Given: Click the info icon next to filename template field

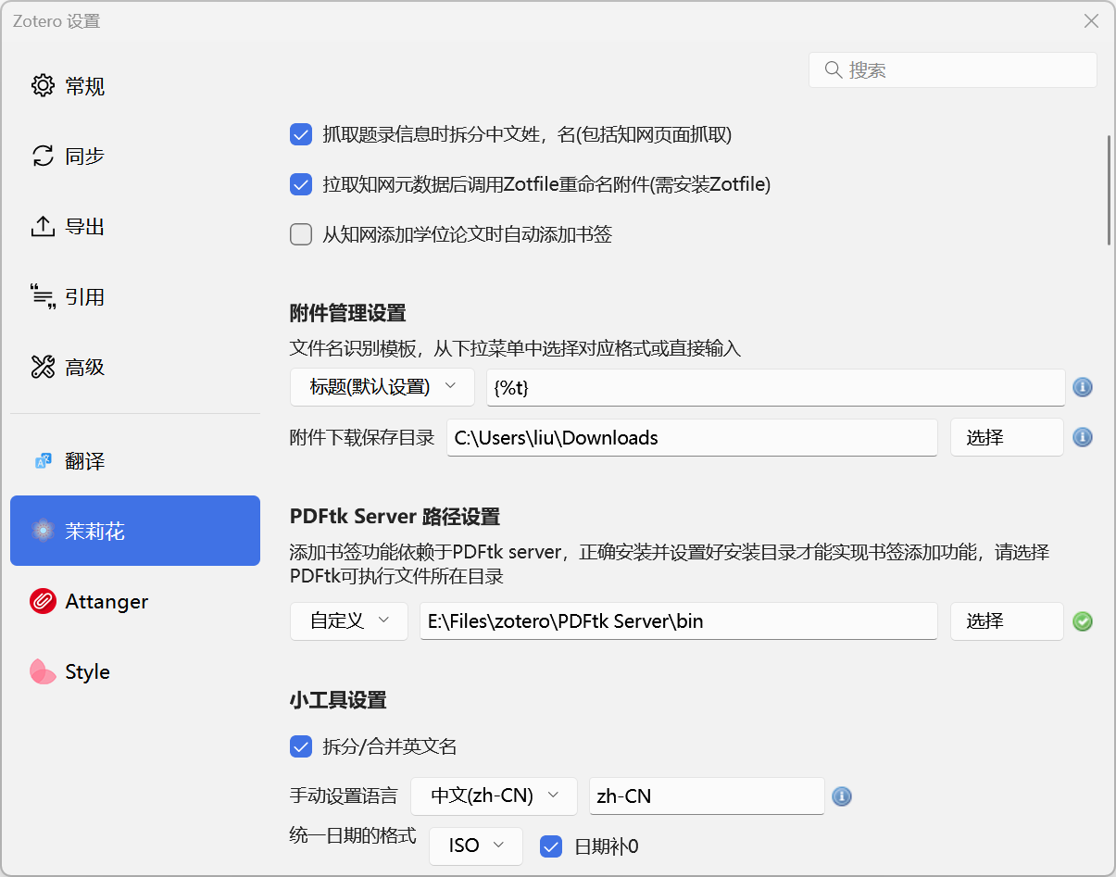Looking at the screenshot, I should pyautogui.click(x=1082, y=387).
